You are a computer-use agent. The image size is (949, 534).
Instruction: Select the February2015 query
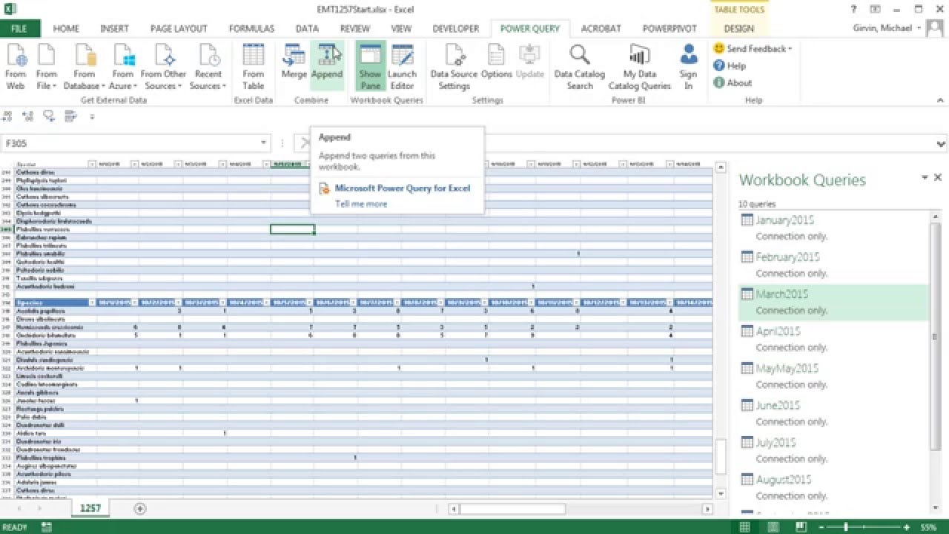pyautogui.click(x=834, y=264)
